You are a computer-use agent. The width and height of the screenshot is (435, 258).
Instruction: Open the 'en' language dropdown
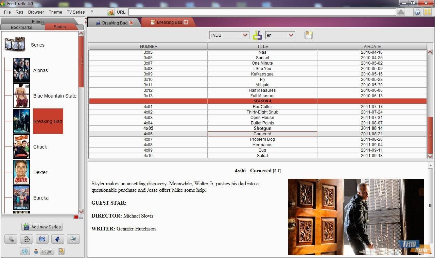point(291,35)
